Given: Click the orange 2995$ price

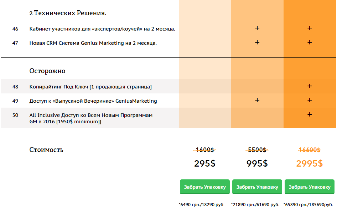Looking at the screenshot, I should tap(310, 163).
